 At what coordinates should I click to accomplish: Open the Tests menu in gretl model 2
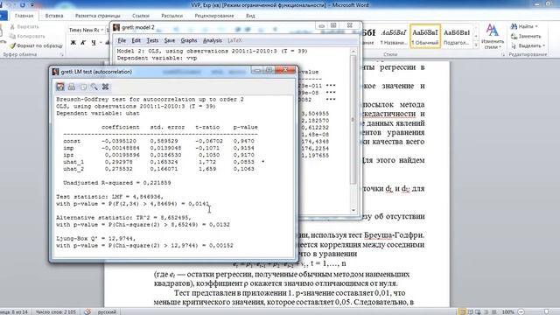pos(152,40)
